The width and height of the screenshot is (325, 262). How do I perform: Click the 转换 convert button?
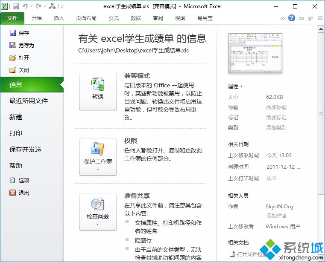click(x=98, y=92)
